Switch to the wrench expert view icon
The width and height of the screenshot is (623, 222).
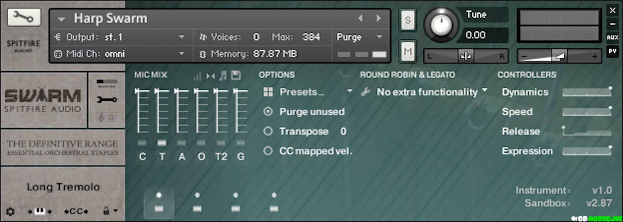point(107,100)
